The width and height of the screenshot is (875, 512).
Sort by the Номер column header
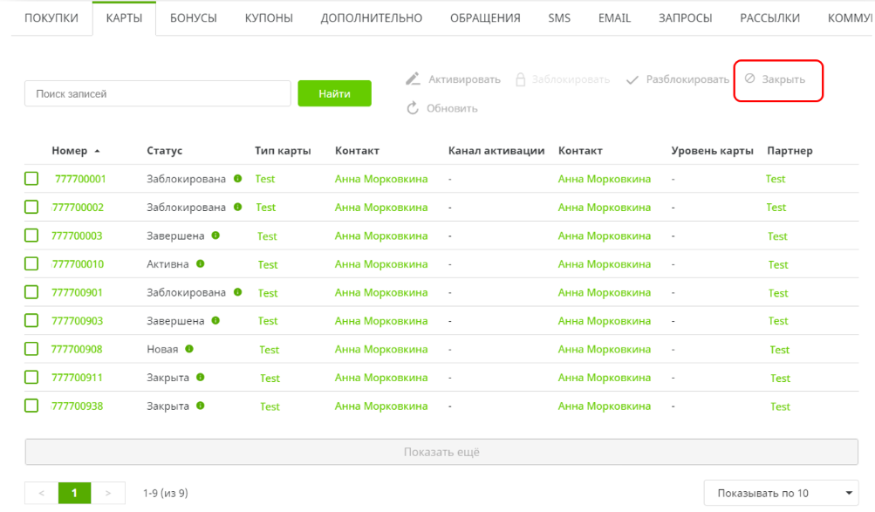click(70, 151)
